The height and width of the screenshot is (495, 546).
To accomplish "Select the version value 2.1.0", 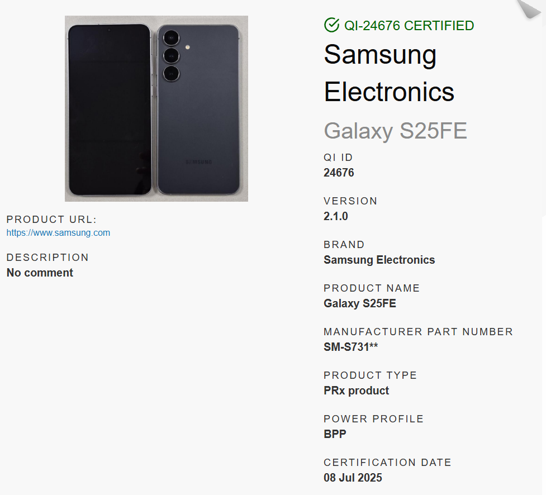I will (x=336, y=216).
